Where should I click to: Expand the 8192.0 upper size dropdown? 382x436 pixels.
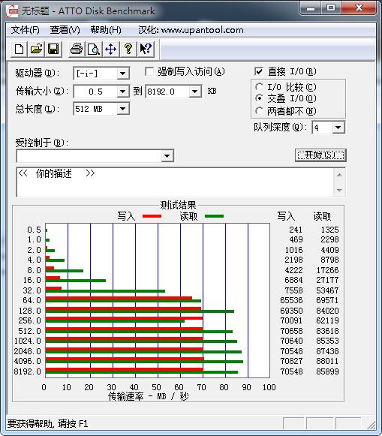point(195,92)
